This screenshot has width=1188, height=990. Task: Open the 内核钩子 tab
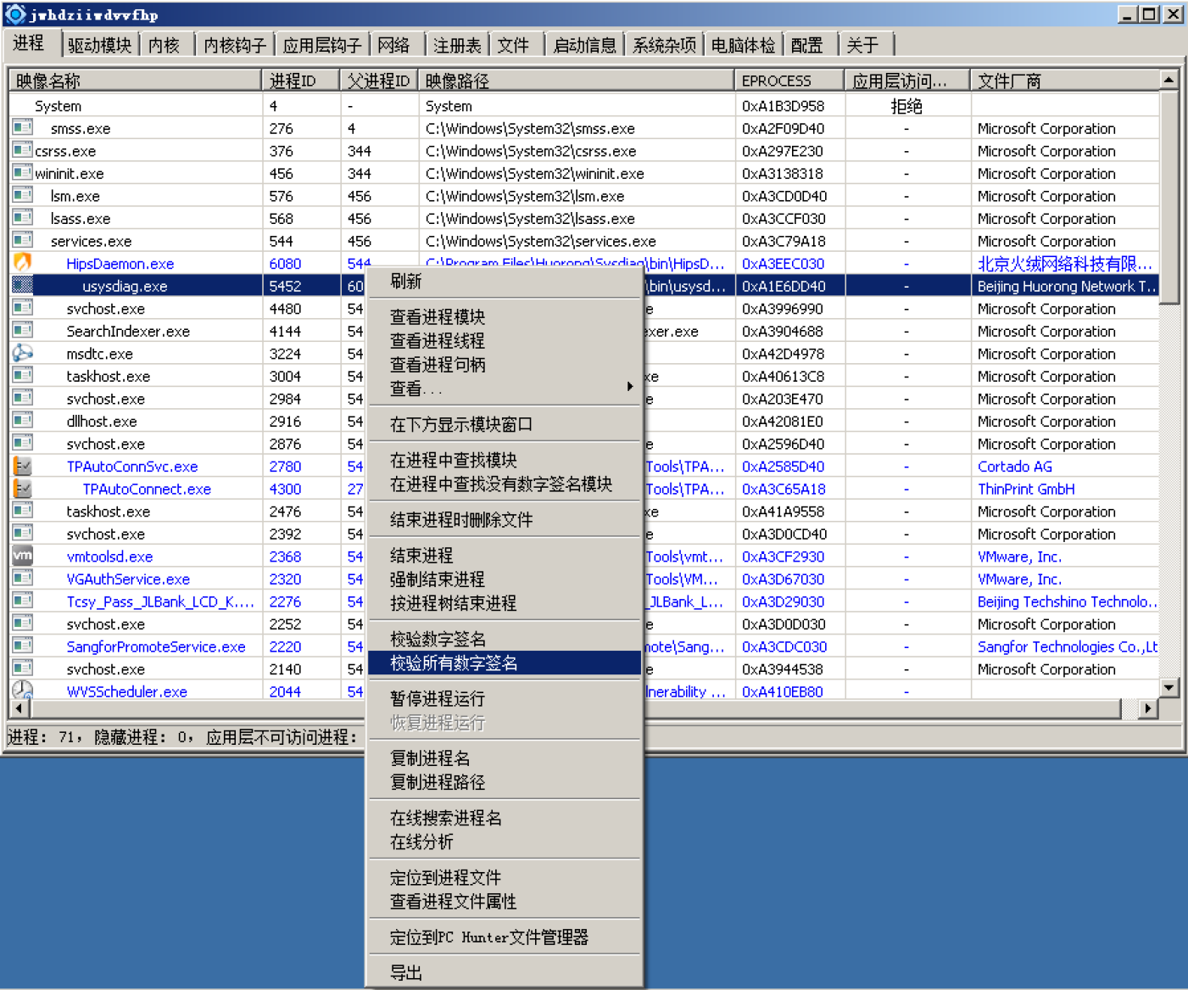(x=234, y=45)
